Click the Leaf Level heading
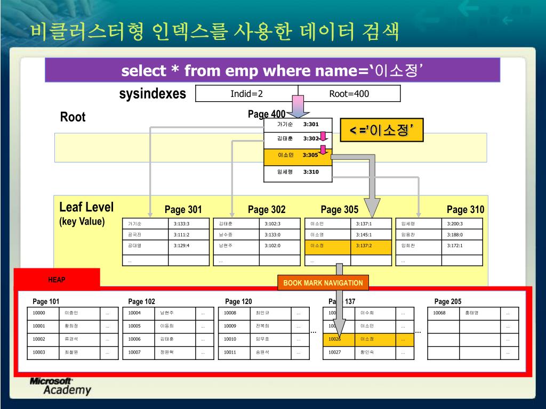The image size is (546, 409). tap(86, 207)
